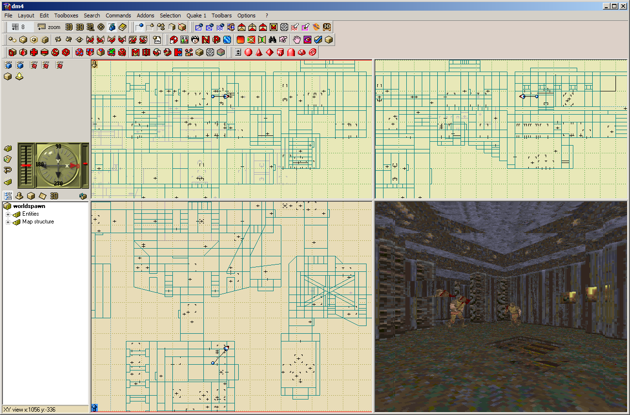Click the grid size 8 button
This screenshot has width=630, height=415.
point(19,27)
